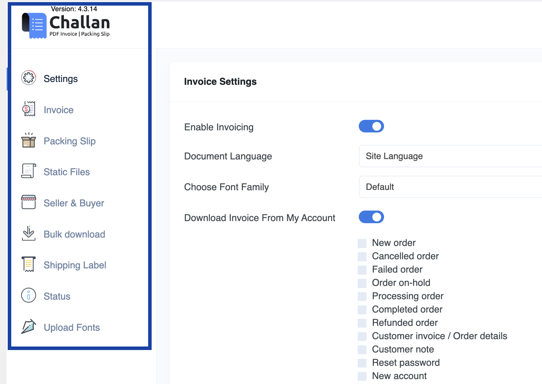Check the Completed order checkbox

coord(362,310)
